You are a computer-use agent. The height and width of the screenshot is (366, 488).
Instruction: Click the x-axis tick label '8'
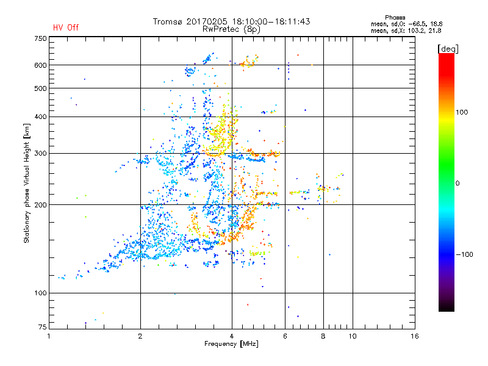(323, 336)
